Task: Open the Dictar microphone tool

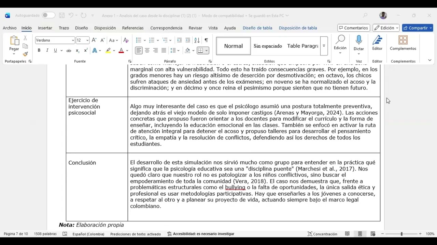Action: (358, 40)
